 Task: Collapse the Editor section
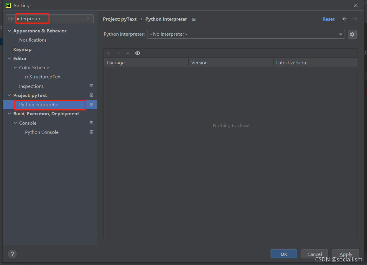click(x=9, y=59)
